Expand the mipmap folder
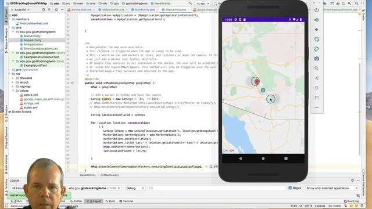The width and height of the screenshot is (372, 209). [x=13, y=87]
